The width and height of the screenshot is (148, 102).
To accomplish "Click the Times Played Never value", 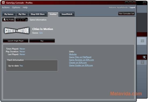I will coord(22,49).
